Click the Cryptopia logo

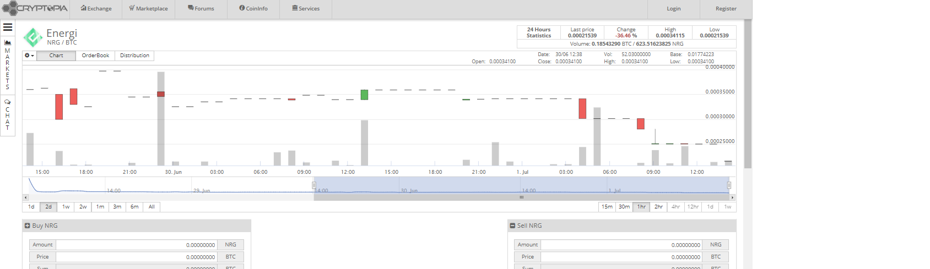click(x=35, y=8)
